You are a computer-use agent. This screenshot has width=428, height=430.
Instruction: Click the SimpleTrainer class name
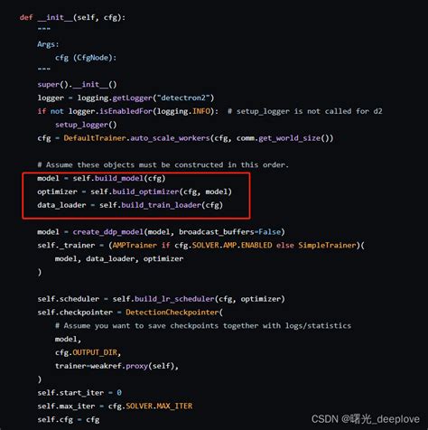point(327,245)
